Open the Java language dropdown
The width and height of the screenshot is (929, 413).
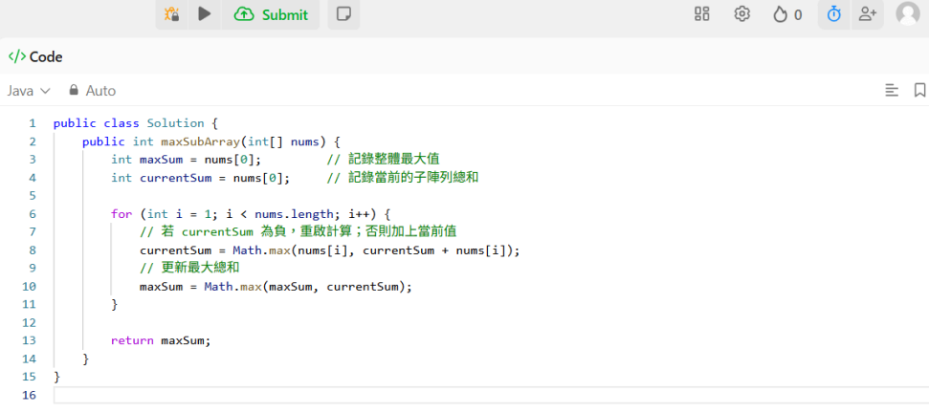(x=29, y=91)
